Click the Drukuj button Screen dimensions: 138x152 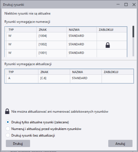click(18, 143)
